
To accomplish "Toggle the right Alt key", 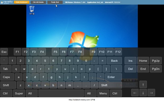I will tap(90, 93).
